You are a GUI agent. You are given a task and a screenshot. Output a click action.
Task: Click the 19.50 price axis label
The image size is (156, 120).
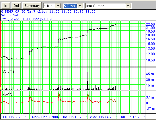(x=150, y=31)
